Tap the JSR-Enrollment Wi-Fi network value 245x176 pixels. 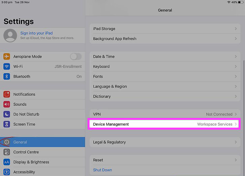point(68,67)
